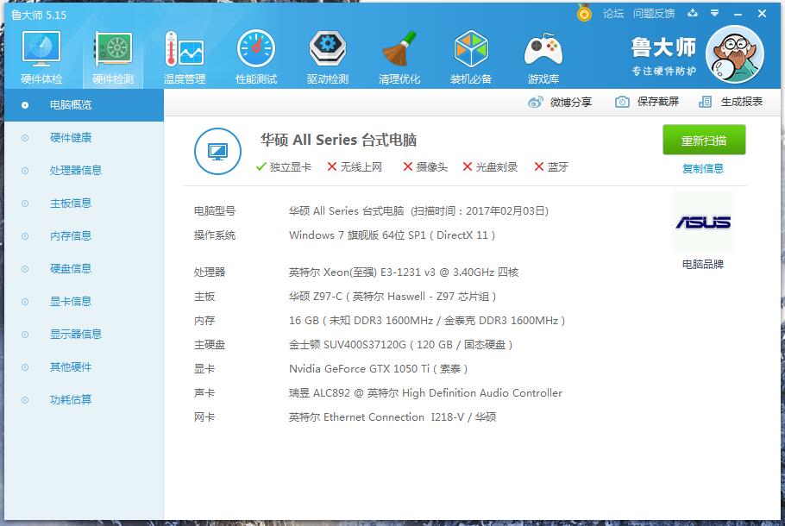The width and height of the screenshot is (785, 526).
Task: Click the 16 GB DDR3 memory value
Action: (427, 321)
